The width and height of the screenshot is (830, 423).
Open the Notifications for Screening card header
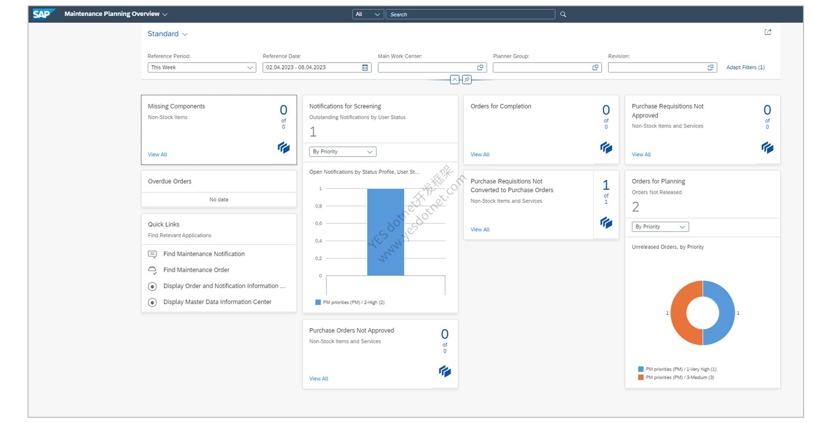pos(380,119)
